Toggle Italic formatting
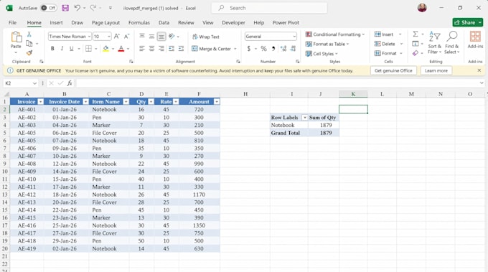This screenshot has height=272, width=488. click(x=62, y=49)
